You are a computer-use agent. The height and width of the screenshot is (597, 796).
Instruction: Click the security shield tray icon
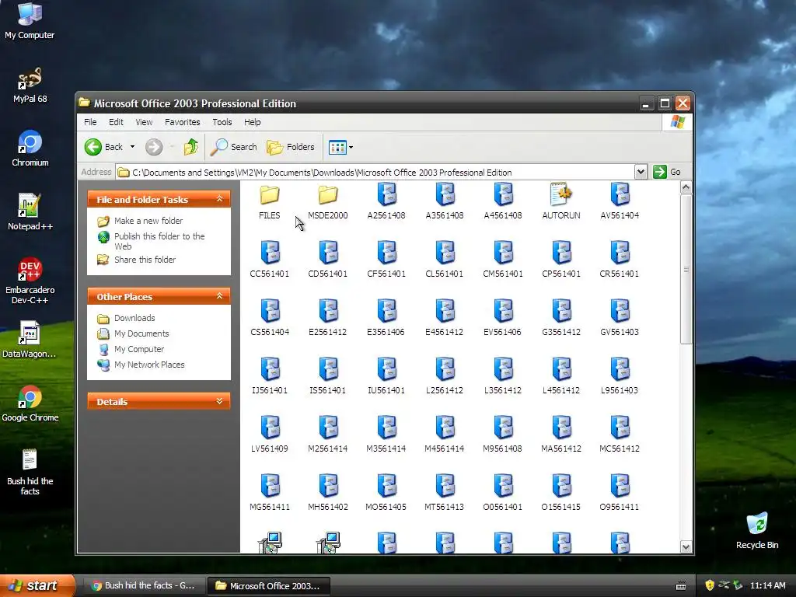click(710, 585)
